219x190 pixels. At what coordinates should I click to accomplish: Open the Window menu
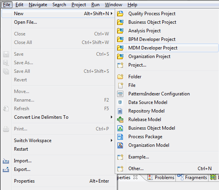[x=114, y=5]
